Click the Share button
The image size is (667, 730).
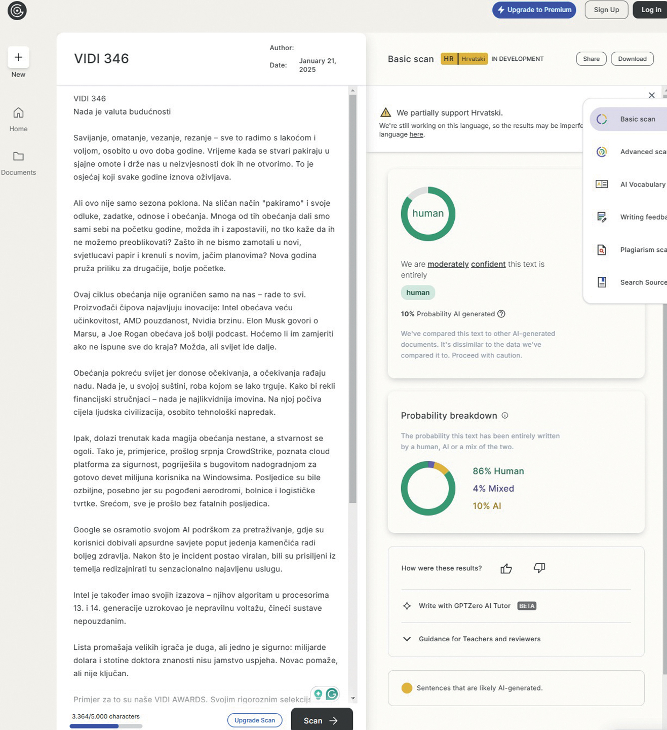pos(591,59)
